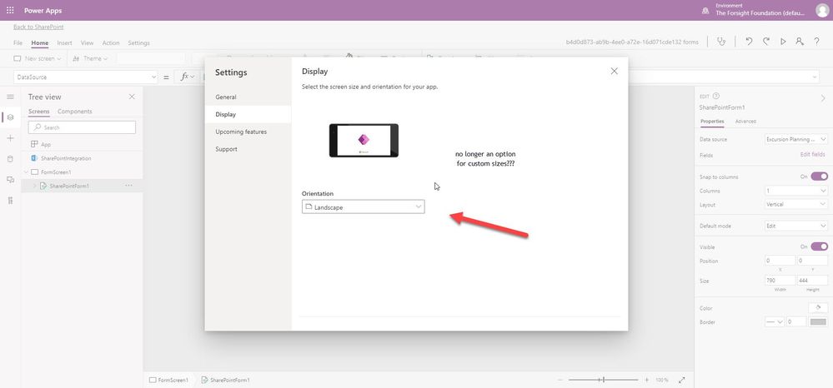Screen dimensions: 833x388
Task: Click the Environment globe icon
Action: point(705,10)
